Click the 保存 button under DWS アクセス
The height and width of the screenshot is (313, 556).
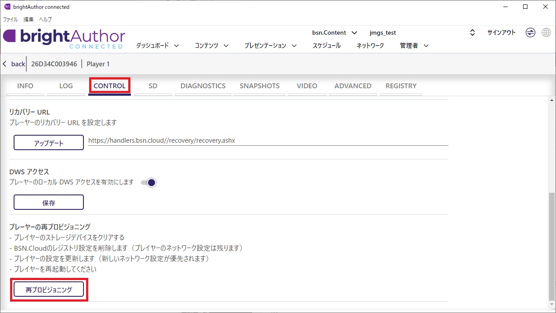point(49,202)
